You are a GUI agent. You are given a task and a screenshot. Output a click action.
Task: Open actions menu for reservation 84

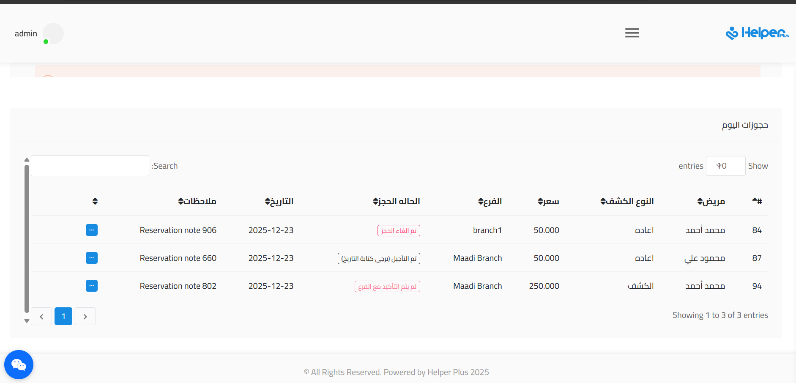click(92, 230)
